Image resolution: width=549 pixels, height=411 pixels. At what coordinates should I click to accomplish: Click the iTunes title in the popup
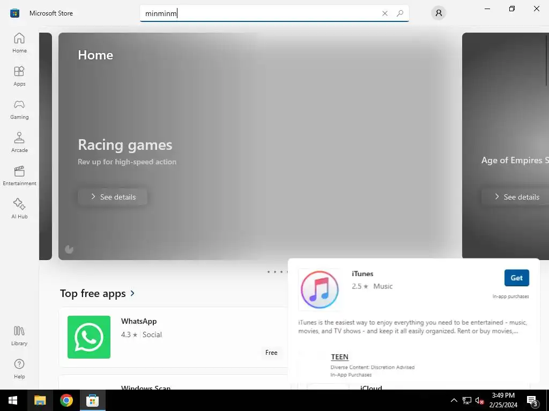[362, 273]
